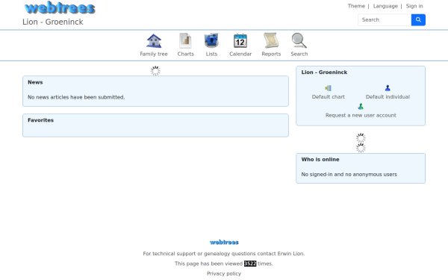Image resolution: width=448 pixels, height=280 pixels.
Task: Open the Request a new user account link
Action: click(x=361, y=115)
